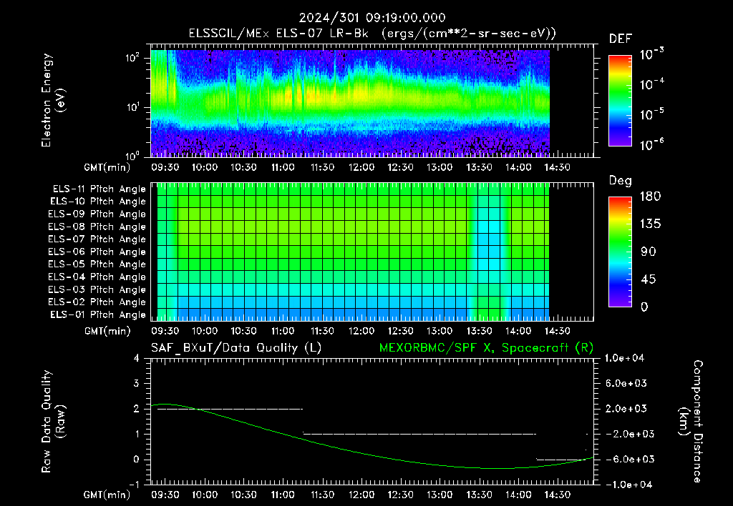Click the 4 tick on Raw Data Quality axis
The image size is (733, 506).
point(137,359)
